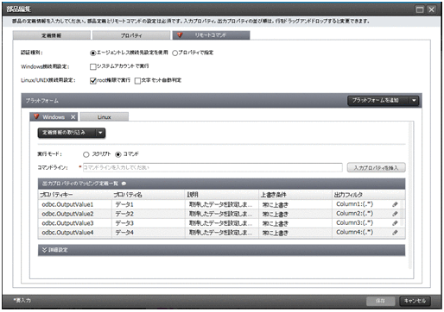The width and height of the screenshot is (444, 312).
Task: Click the overwrite condition column header
Action: click(x=295, y=195)
